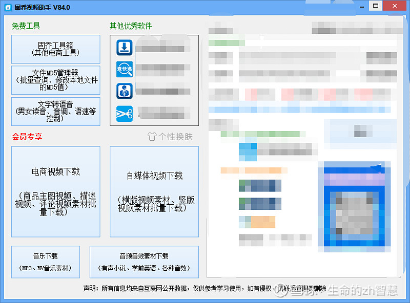Click the businessman avatar software icon
Viewport: 410px width, 303px height.
(x=125, y=91)
